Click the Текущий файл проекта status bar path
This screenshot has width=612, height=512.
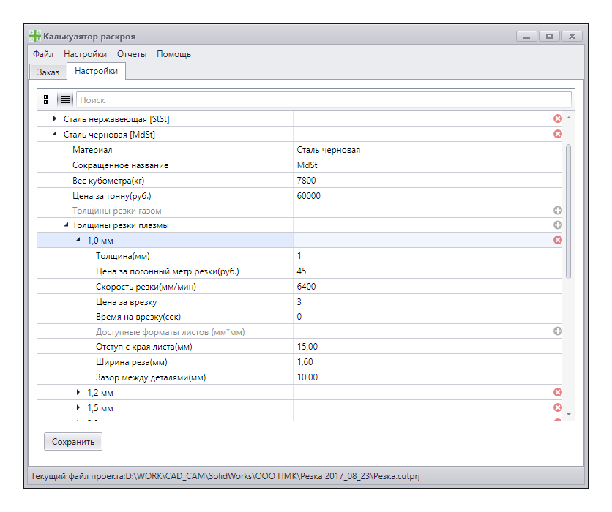[225, 475]
